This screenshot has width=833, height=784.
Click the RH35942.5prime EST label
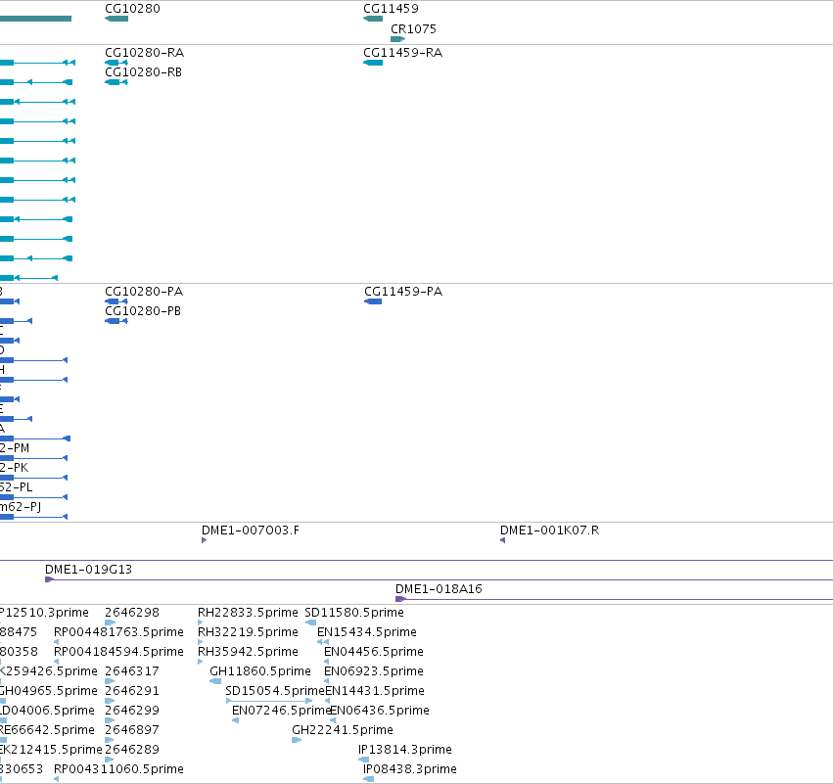coord(248,652)
